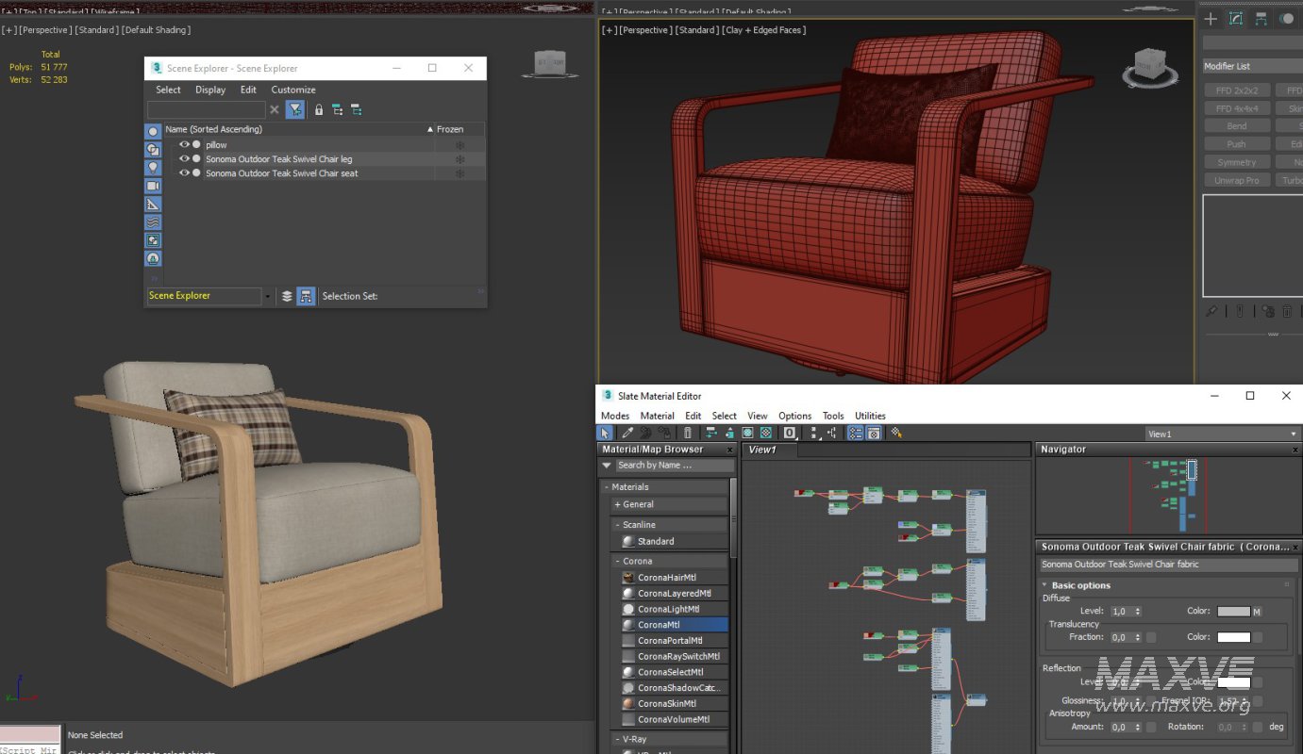Viewport: 1303px width, 754px height.
Task: Open the Create tab plus icon in Command Panel
Action: 1211,19
